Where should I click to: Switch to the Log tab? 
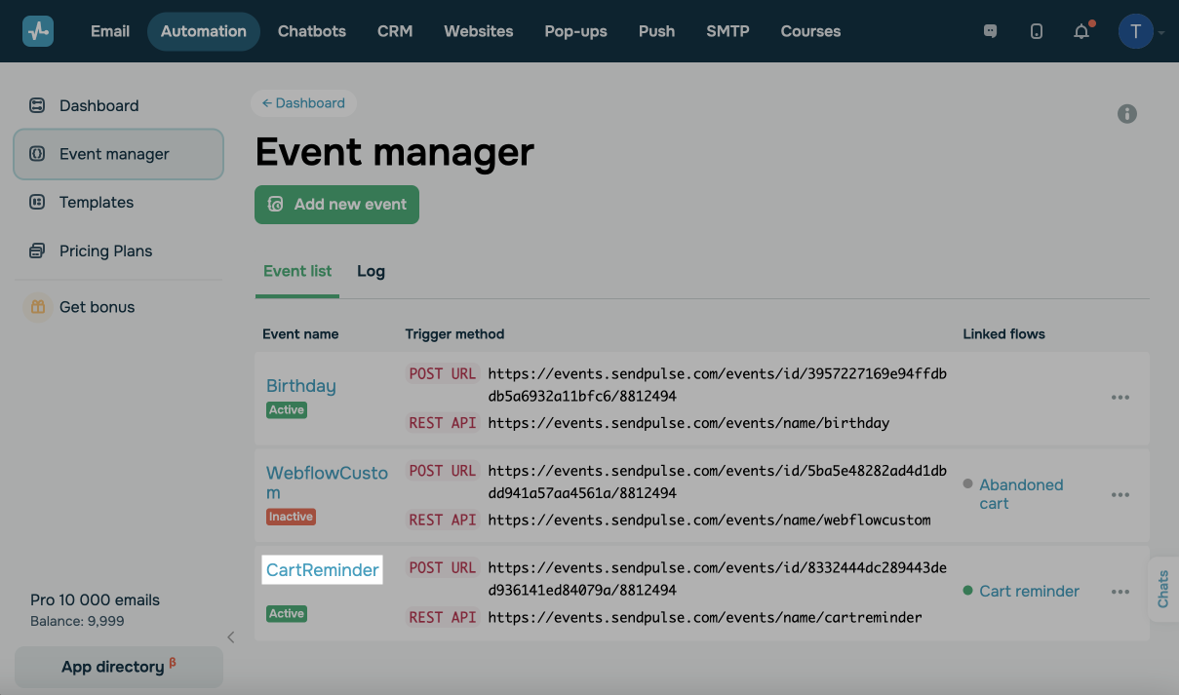(371, 271)
